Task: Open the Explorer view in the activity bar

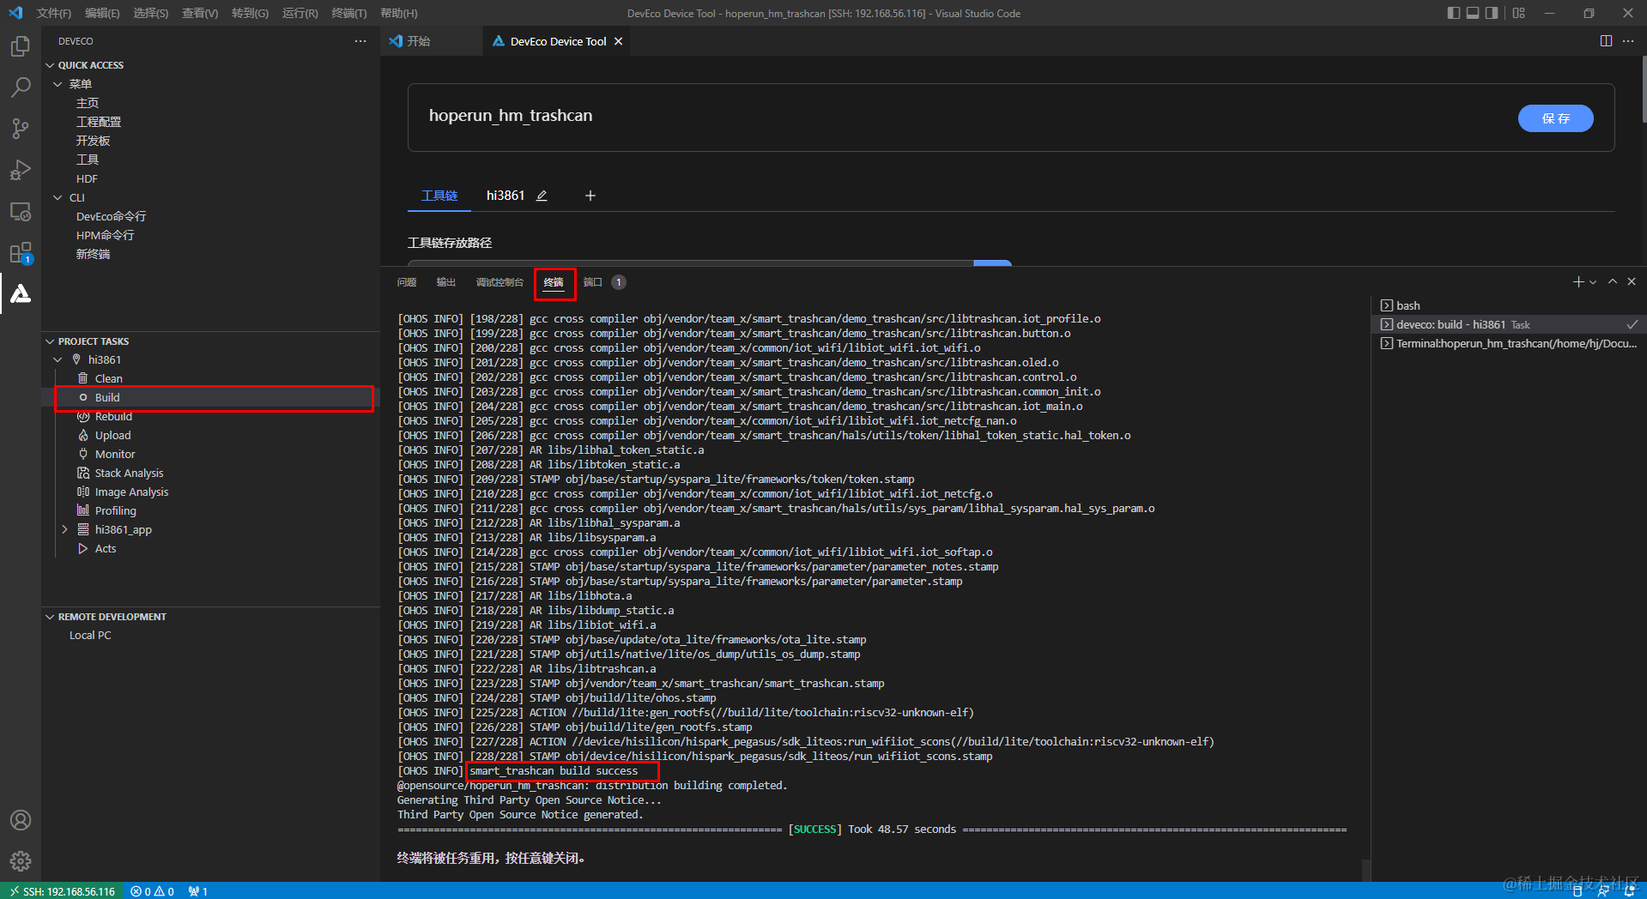Action: pos(21,45)
